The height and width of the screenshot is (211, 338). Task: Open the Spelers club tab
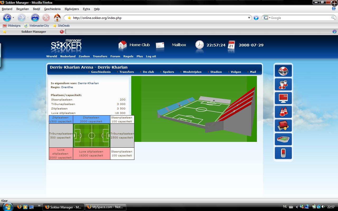(x=168, y=72)
